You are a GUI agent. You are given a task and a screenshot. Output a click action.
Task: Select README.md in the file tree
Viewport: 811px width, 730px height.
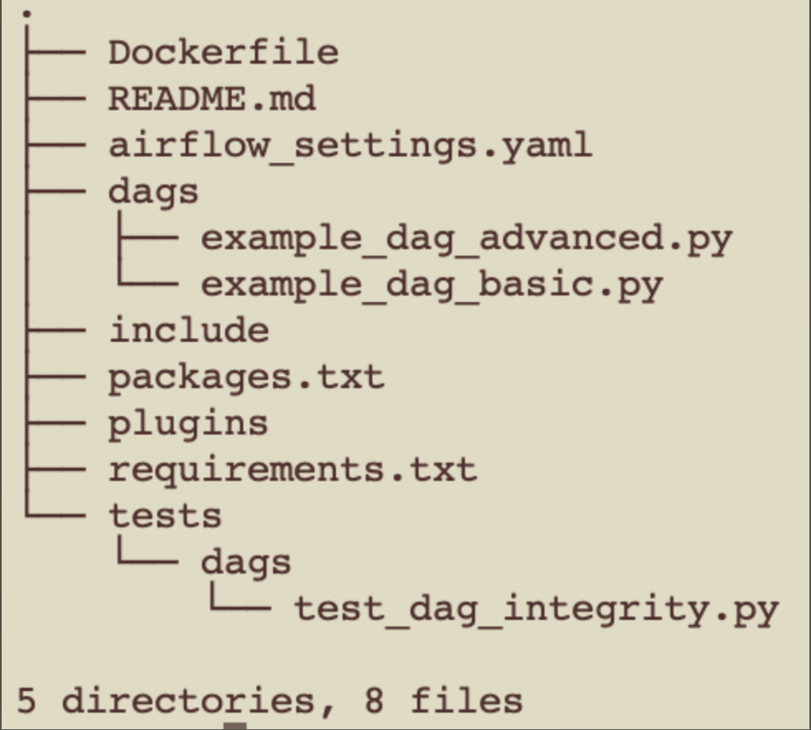(x=212, y=99)
